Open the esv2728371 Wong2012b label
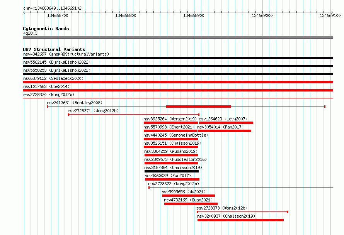Viewport: 344px width, 235px height. click(x=93, y=111)
